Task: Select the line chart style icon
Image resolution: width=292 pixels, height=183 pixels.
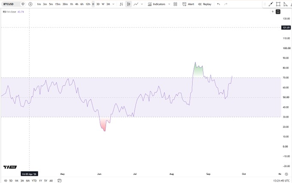Action: coord(136,4)
